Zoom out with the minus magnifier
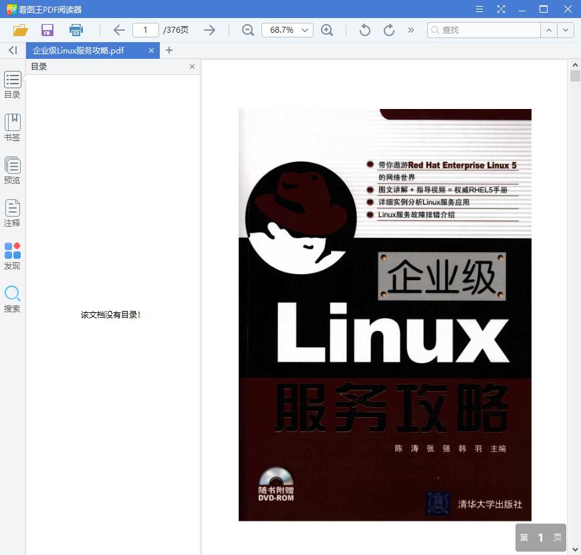The height and width of the screenshot is (555, 581). click(x=247, y=30)
